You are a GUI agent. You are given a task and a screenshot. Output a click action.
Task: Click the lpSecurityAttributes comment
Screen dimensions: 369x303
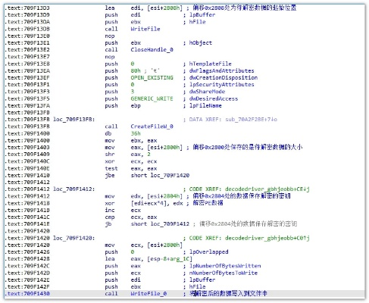pos(221,85)
